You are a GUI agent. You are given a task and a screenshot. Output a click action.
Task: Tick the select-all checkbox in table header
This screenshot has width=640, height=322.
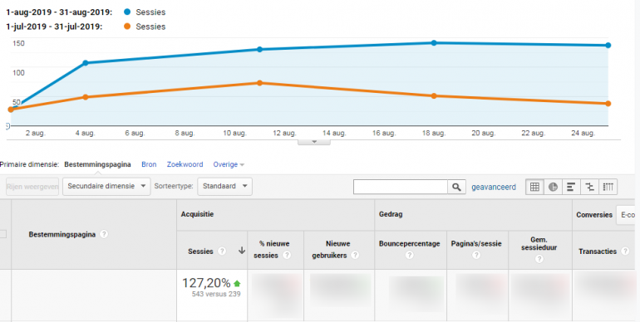tap(2, 234)
